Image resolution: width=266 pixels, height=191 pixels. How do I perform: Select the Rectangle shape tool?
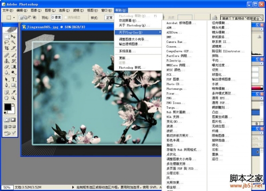(13, 85)
